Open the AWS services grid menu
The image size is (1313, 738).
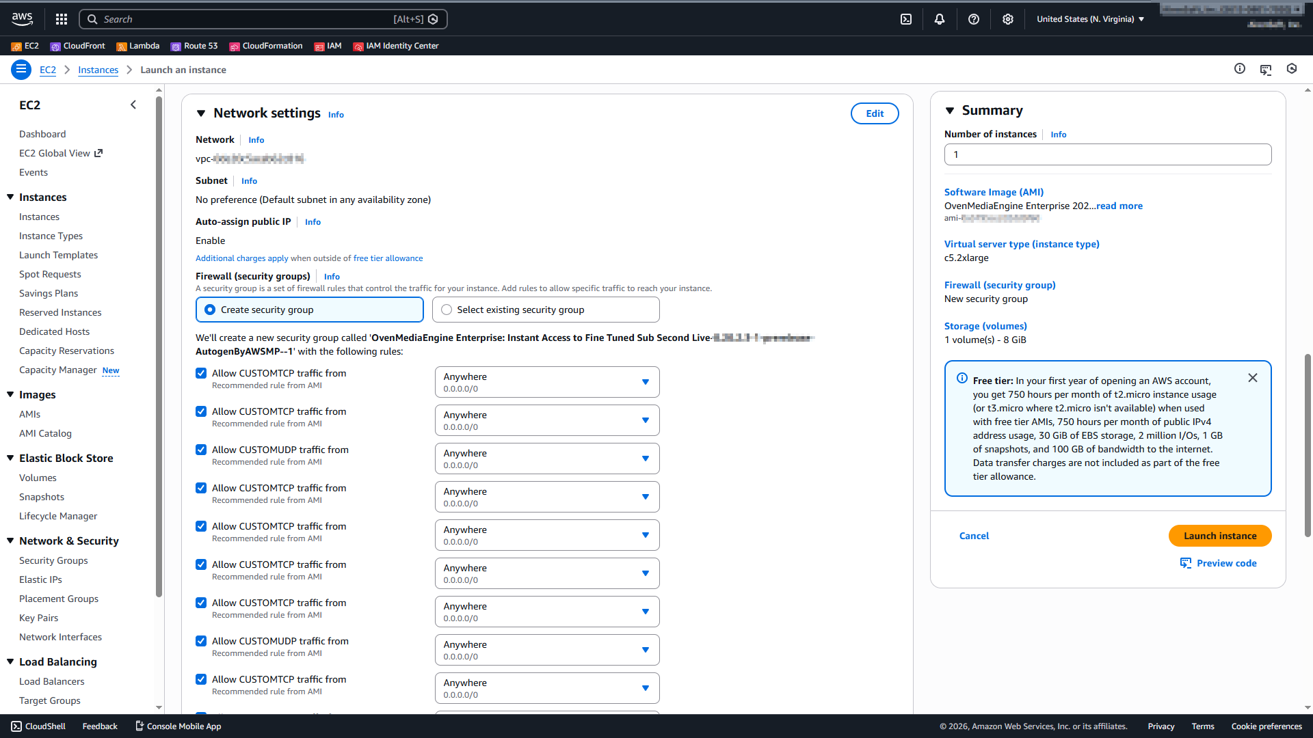62,19
